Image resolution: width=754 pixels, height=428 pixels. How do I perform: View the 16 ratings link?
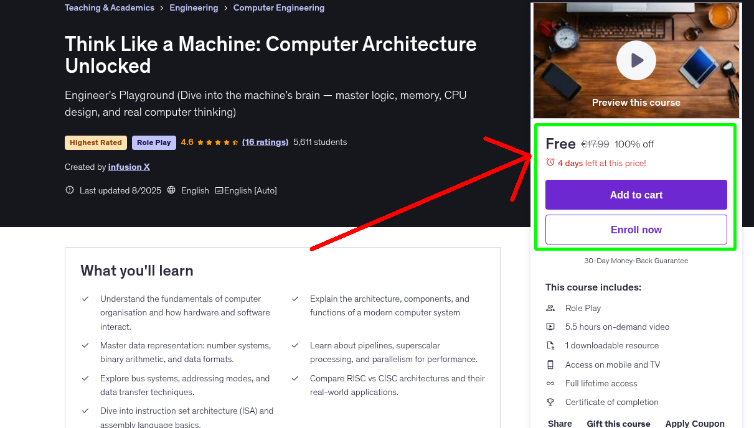click(x=265, y=142)
